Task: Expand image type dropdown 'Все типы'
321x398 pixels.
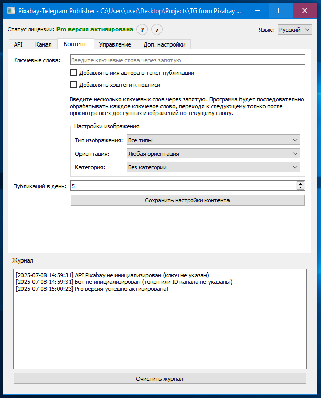Action: (x=213, y=140)
